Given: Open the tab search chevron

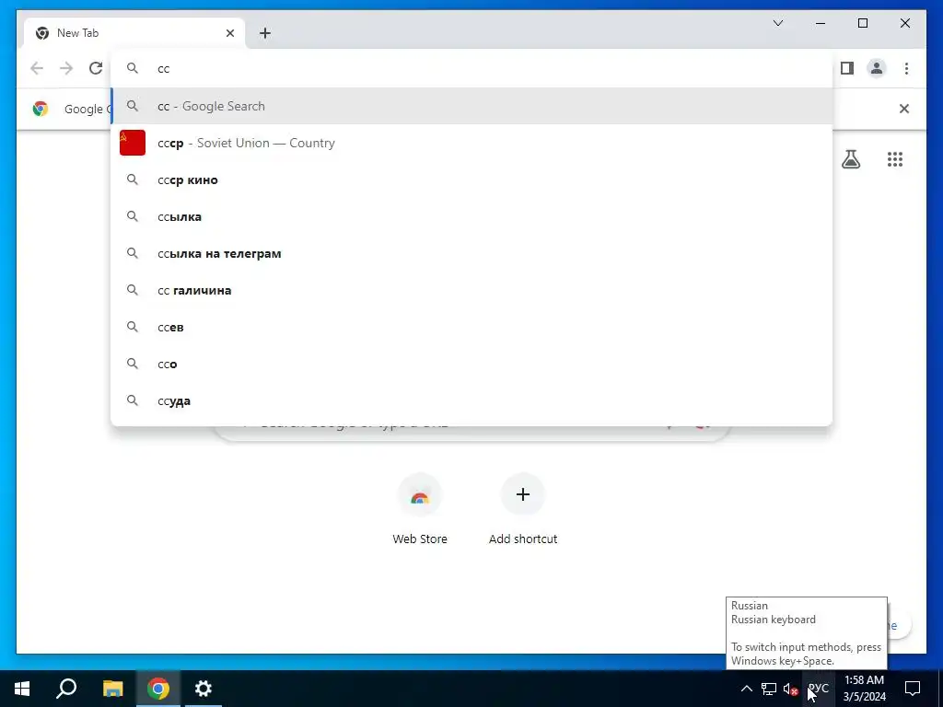Looking at the screenshot, I should 777,23.
